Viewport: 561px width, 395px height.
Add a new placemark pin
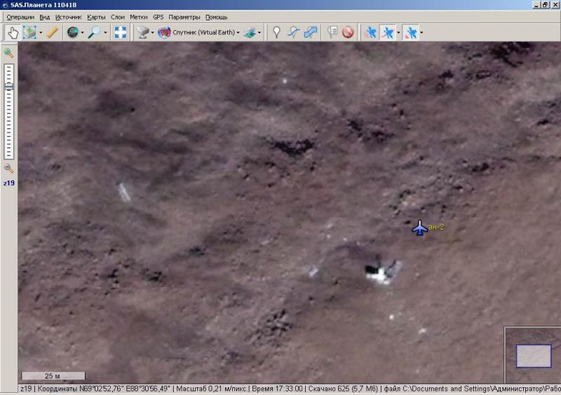(x=277, y=32)
